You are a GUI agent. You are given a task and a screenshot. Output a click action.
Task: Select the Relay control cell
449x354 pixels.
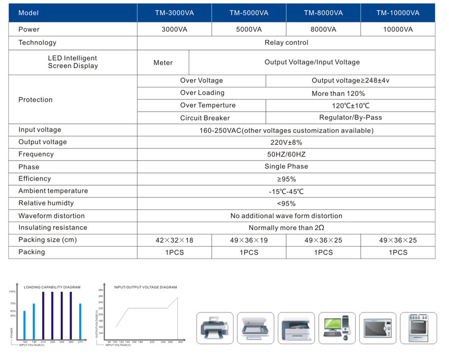(x=286, y=43)
